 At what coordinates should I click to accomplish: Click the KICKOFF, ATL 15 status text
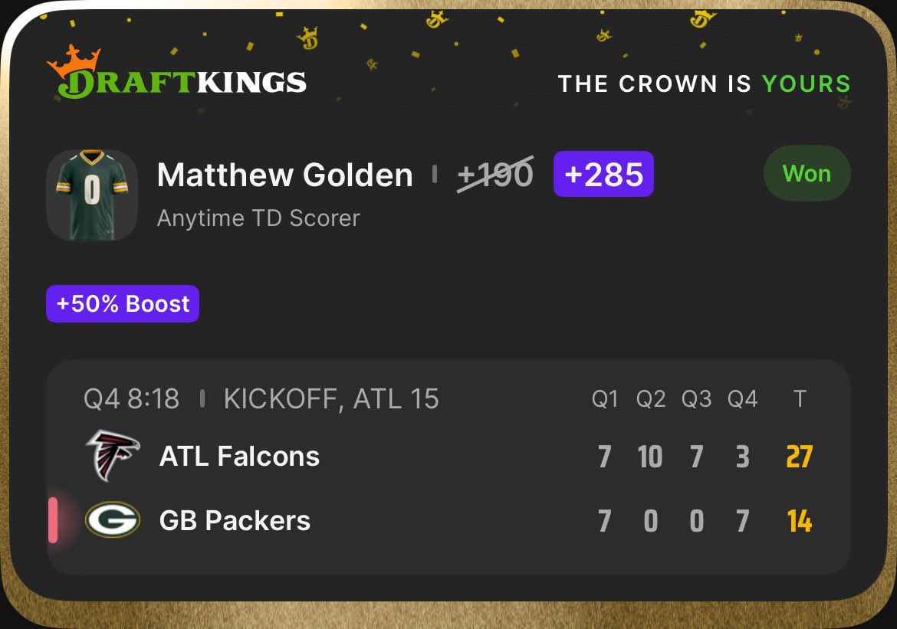pyautogui.click(x=331, y=399)
